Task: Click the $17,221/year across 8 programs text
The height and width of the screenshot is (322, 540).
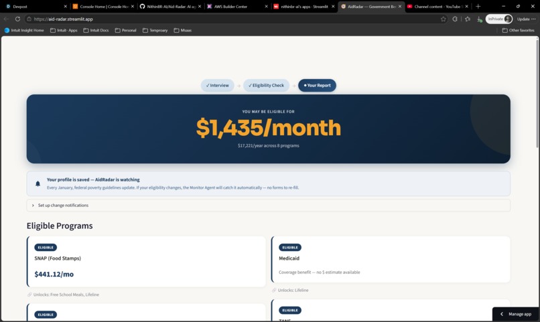Action: 268,146
